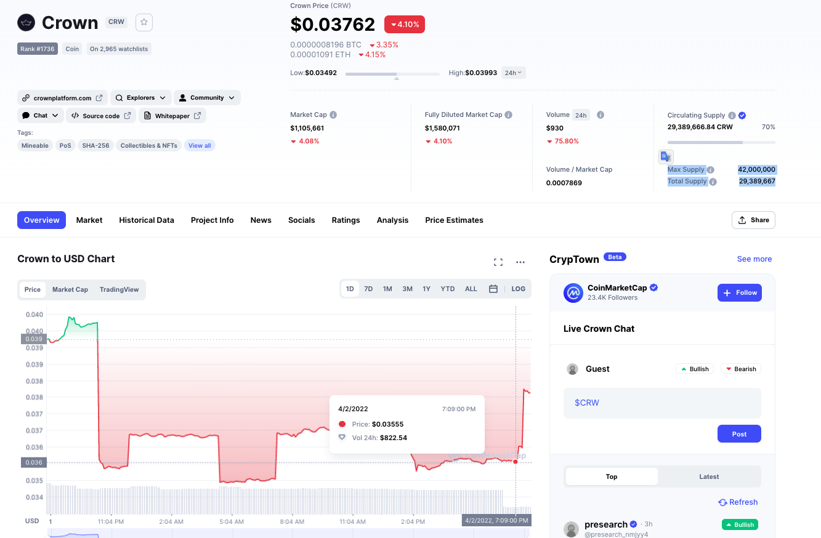821x538 pixels.
Task: Switch to the Historical Data tab
Action: pos(147,220)
